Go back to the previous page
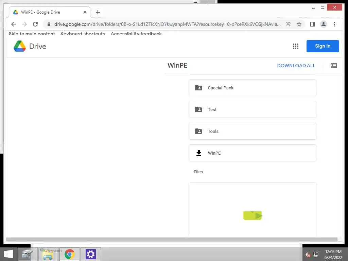The width and height of the screenshot is (348, 261). [14, 24]
